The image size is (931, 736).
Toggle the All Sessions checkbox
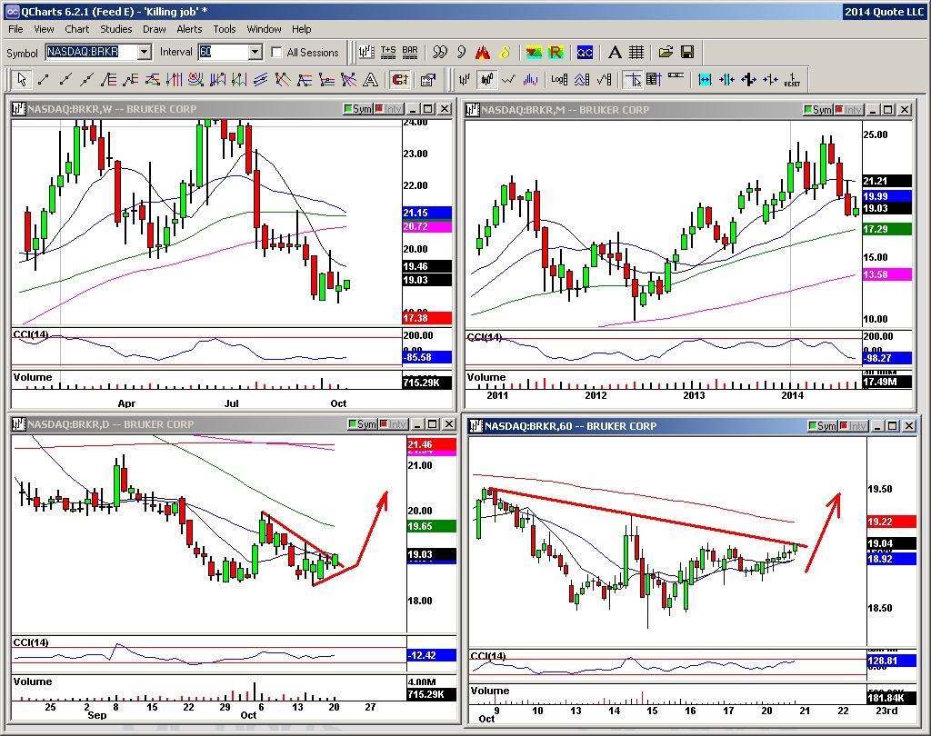coord(276,52)
